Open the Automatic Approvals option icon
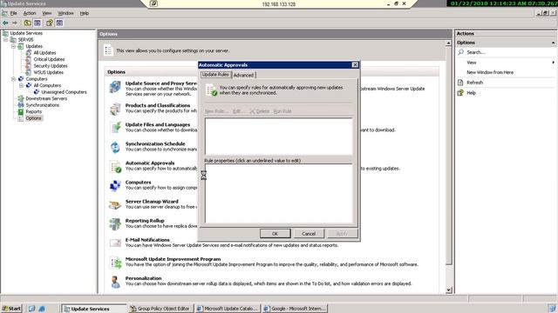 115,166
